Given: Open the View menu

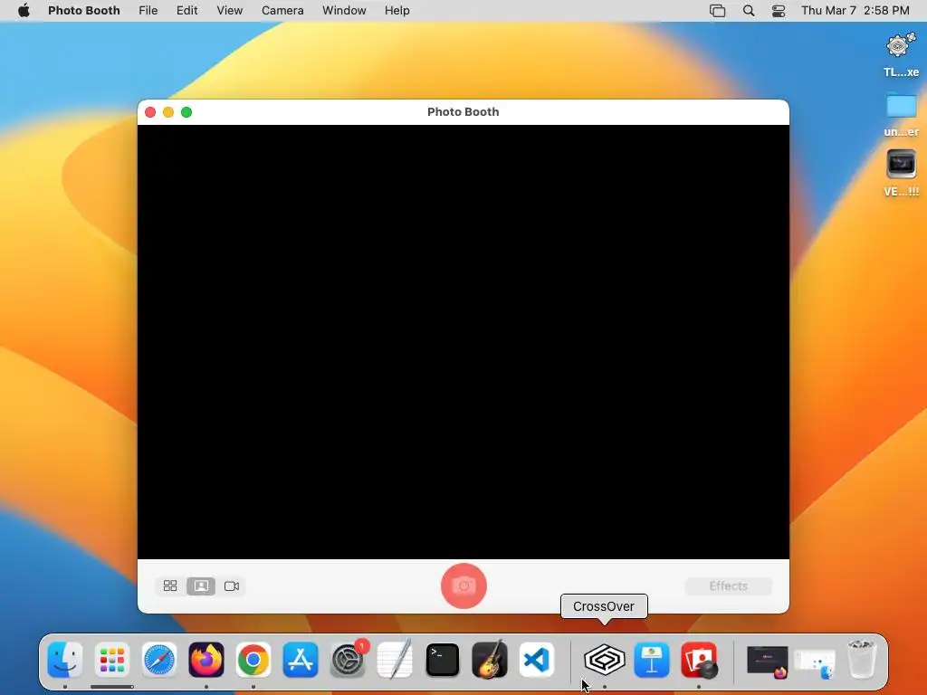Looking at the screenshot, I should 229,11.
